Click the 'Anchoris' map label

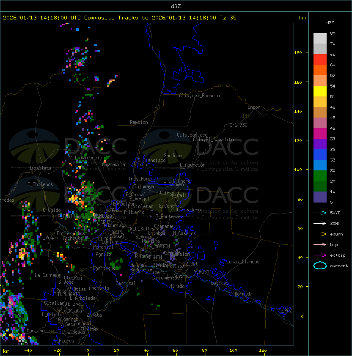[x=99, y=288]
